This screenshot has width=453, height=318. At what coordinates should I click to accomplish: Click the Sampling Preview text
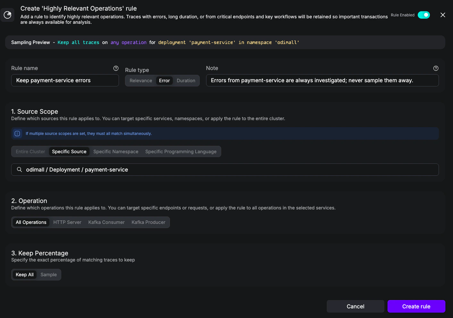coord(30,42)
